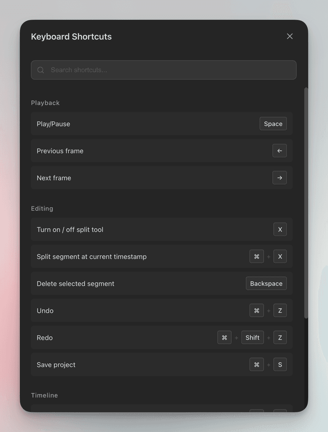
Task: Click the S key badge for Save project
Action: pyautogui.click(x=280, y=364)
